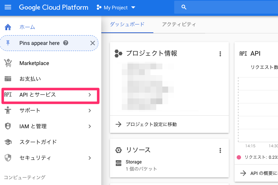Open お支払い in the sidebar

(30, 79)
